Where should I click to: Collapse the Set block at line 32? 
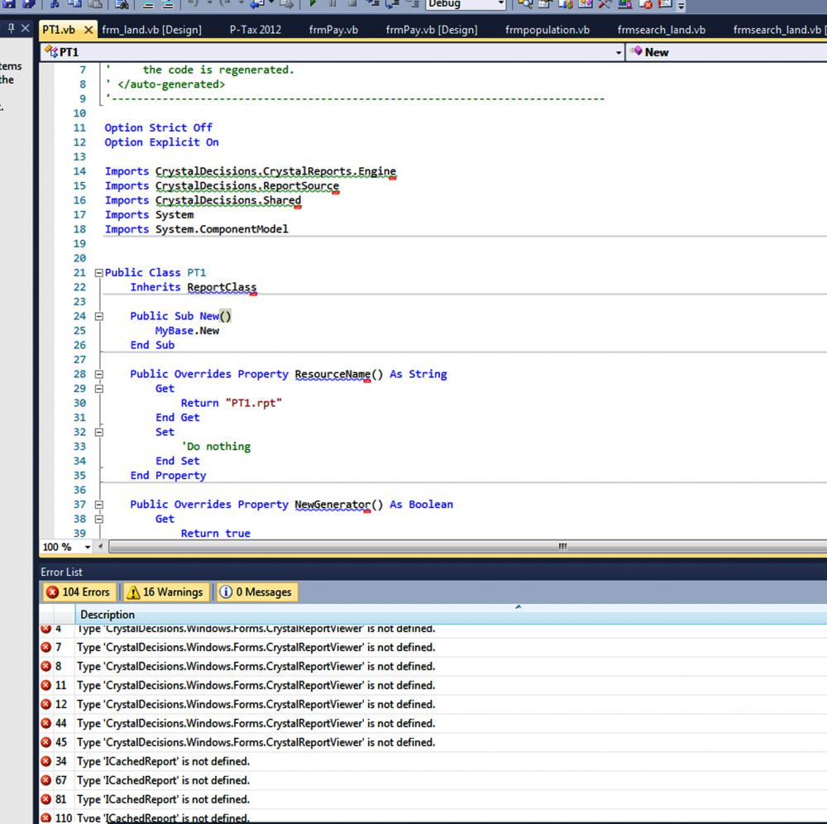pos(98,432)
